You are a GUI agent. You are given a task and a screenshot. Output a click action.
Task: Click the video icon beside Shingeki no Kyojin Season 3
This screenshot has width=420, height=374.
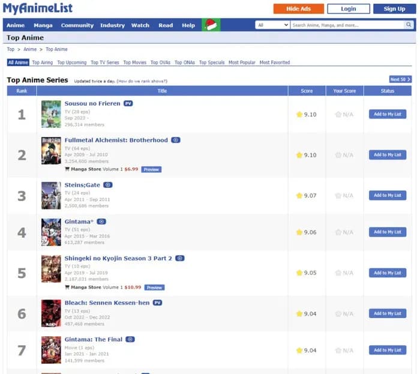(x=180, y=258)
